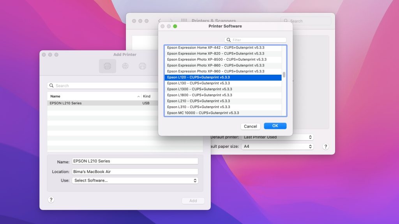The image size is (399, 224).
Task: Select Epson L130 Gutenprint driver
Action: coord(223,83)
